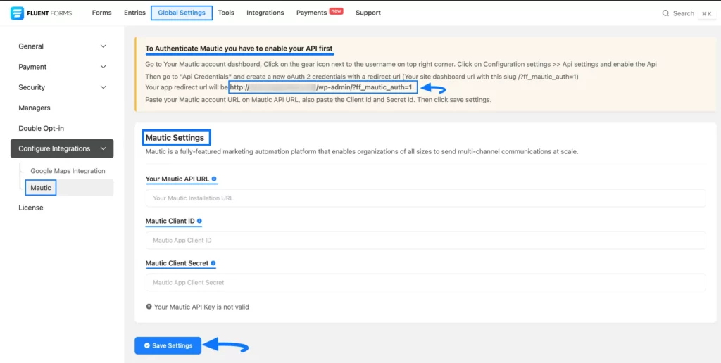Expand the Payment settings section

(104, 67)
